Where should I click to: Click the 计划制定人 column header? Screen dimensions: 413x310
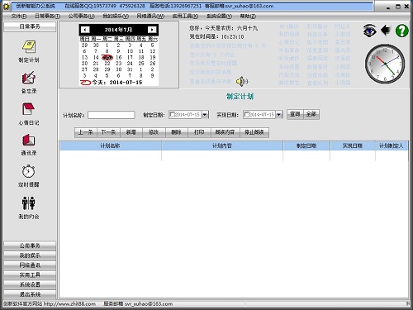pos(392,145)
